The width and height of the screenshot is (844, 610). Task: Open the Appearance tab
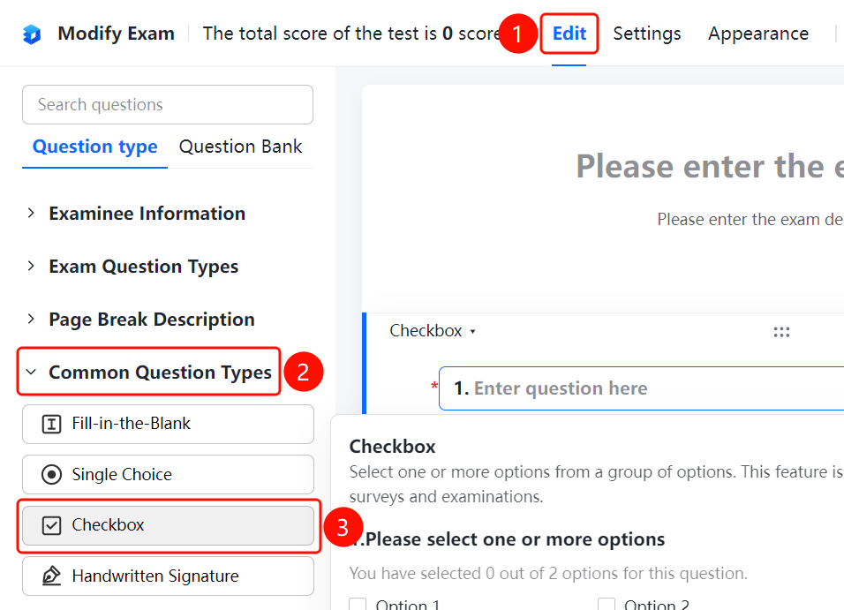coord(757,34)
